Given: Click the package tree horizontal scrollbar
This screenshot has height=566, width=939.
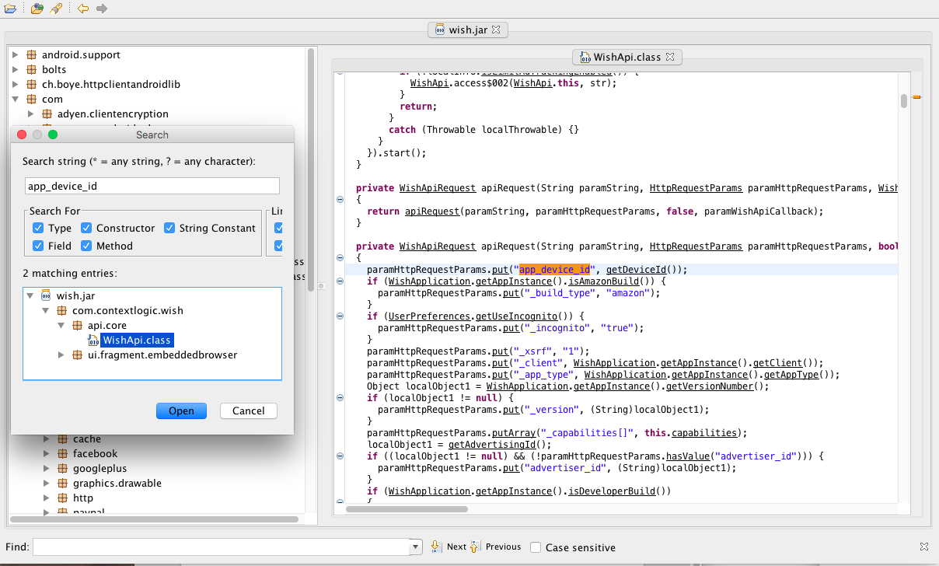Looking at the screenshot, I should (x=154, y=519).
